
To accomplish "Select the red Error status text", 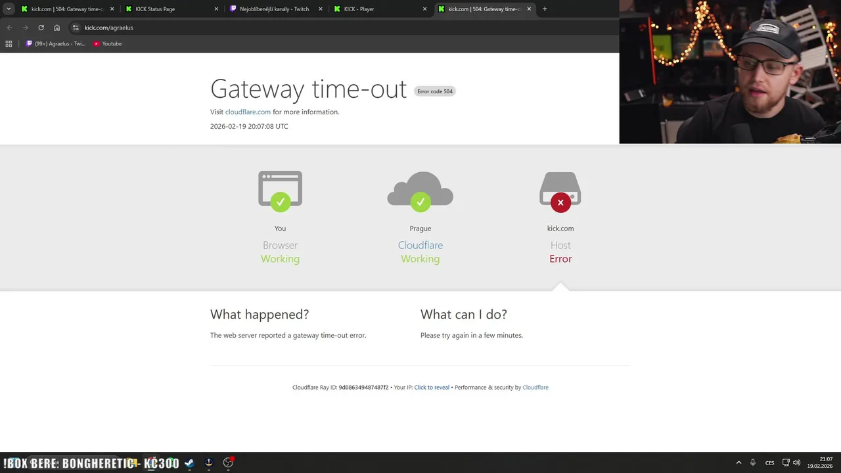I will (x=560, y=259).
